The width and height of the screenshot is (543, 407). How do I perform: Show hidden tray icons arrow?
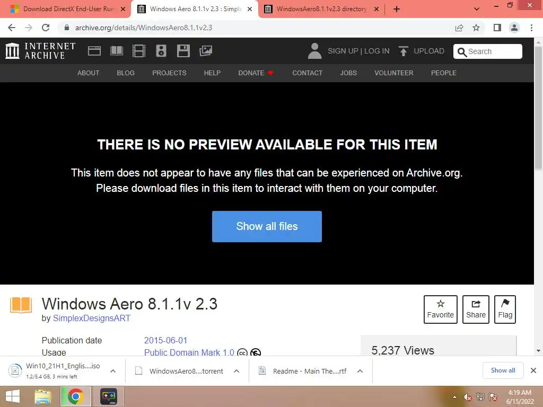coord(454,397)
